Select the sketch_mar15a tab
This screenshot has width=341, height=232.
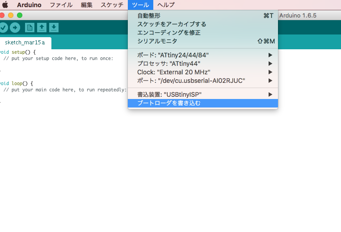pos(25,43)
